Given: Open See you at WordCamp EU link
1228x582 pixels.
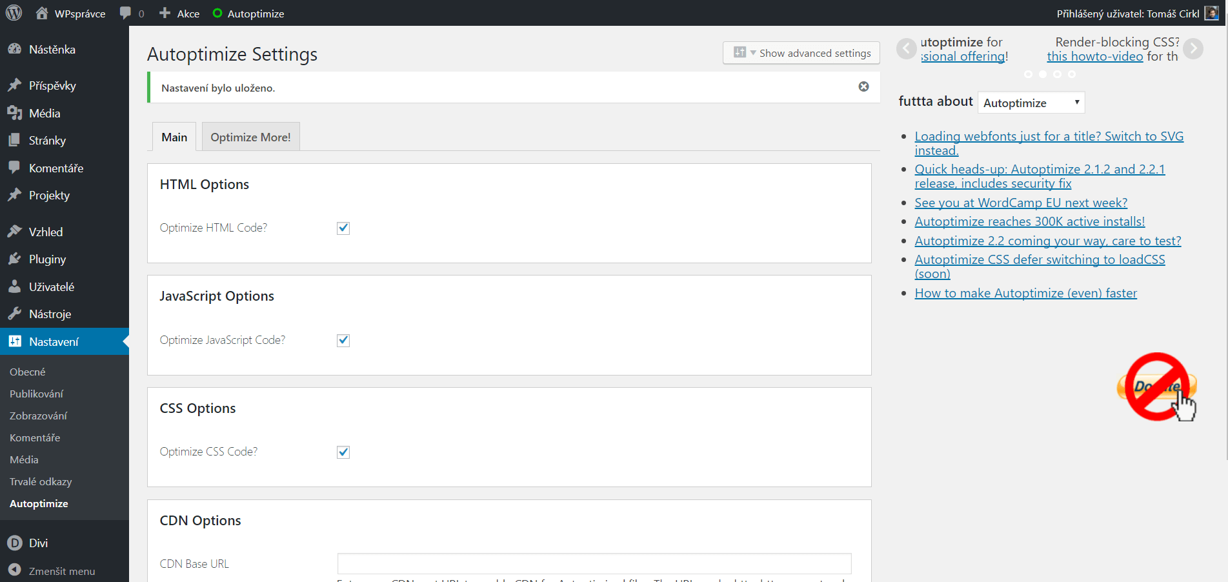Looking at the screenshot, I should [1021, 203].
